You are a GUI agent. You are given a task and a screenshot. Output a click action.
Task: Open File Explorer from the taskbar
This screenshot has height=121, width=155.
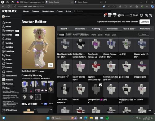coord(91,118)
